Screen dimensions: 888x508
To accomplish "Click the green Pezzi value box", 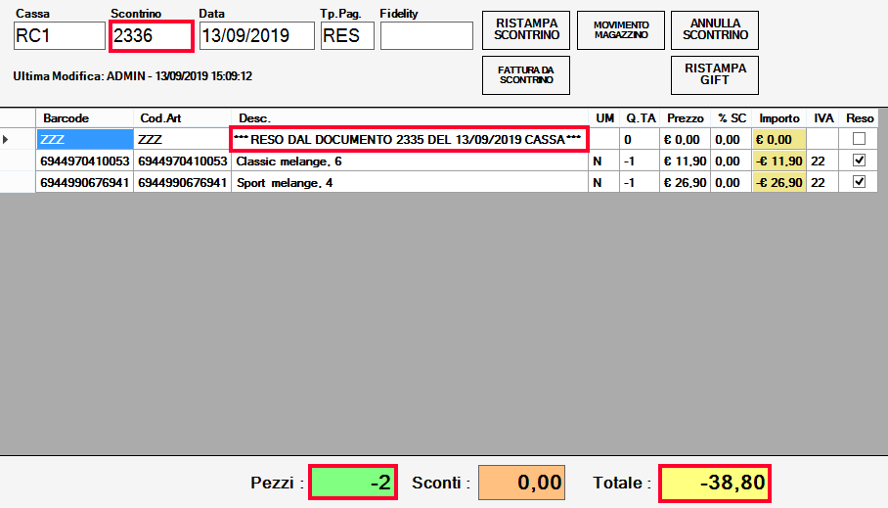I will click(352, 483).
